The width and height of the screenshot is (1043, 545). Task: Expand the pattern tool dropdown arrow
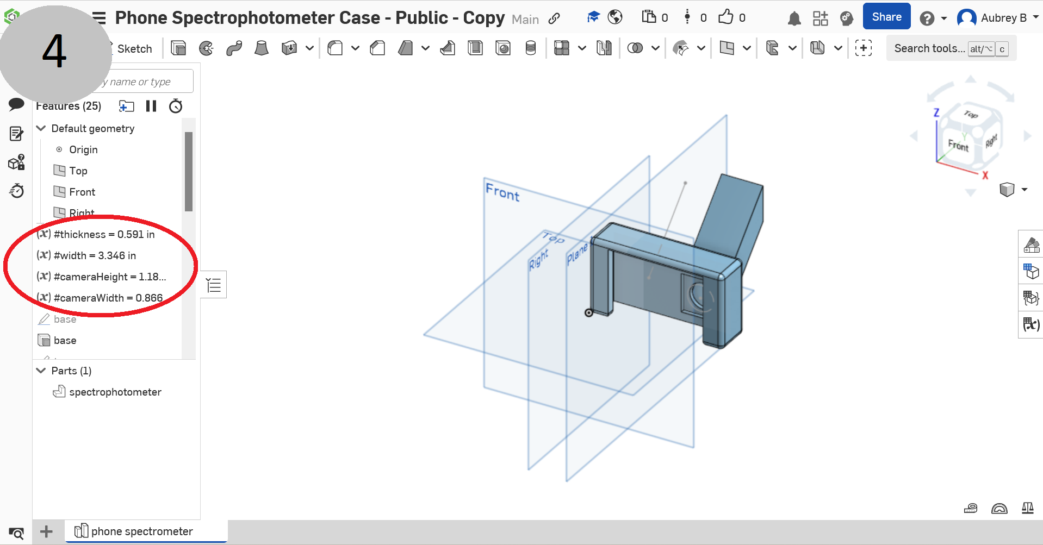(x=582, y=48)
